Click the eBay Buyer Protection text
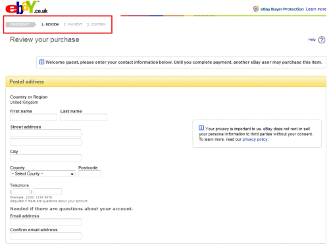 (282, 9)
